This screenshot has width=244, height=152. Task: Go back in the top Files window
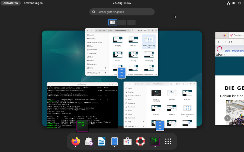coord(88,30)
